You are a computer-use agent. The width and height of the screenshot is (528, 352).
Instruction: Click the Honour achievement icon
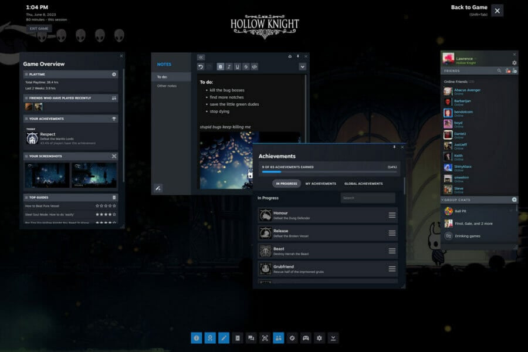(265, 215)
